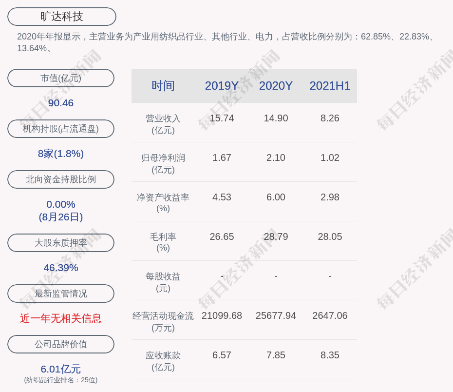The image size is (453, 392).
Task: Select the 应收账款 value 8.35
Action: coord(330,355)
